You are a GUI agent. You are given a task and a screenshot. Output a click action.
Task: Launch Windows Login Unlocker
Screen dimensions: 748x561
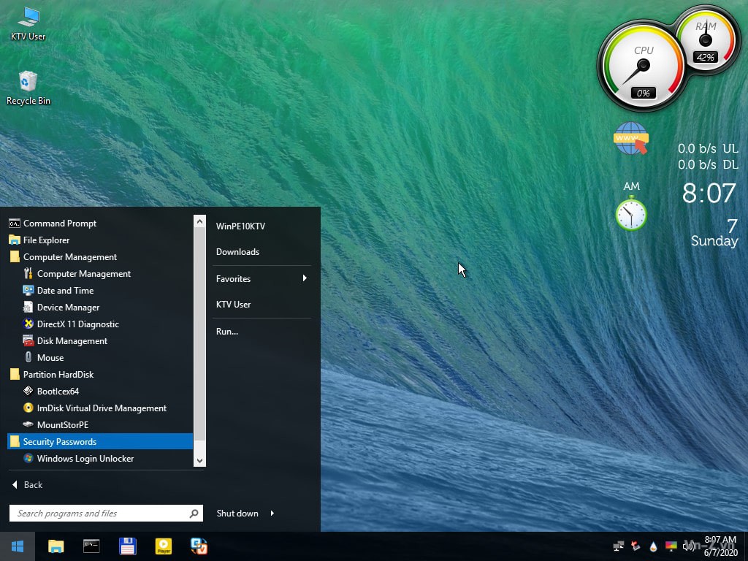85,459
